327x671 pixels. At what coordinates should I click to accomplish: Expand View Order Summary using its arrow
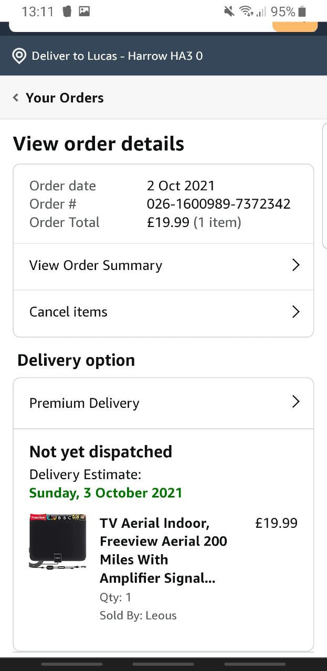pyautogui.click(x=296, y=265)
